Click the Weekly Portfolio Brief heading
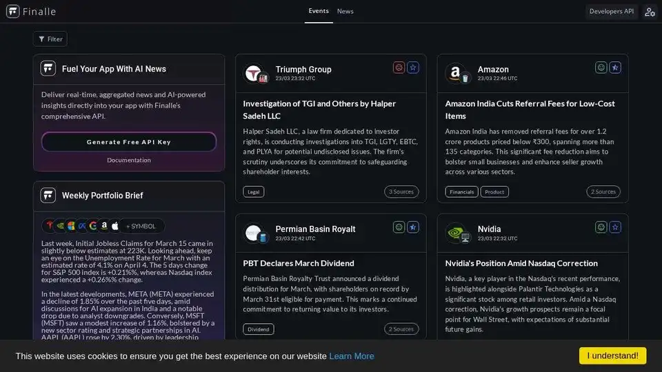Screen dimensions: 662x372 (x=102, y=195)
